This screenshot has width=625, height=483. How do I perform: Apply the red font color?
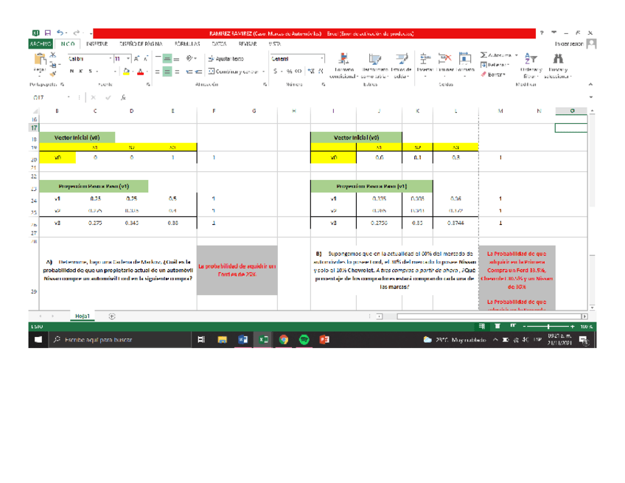(x=140, y=72)
